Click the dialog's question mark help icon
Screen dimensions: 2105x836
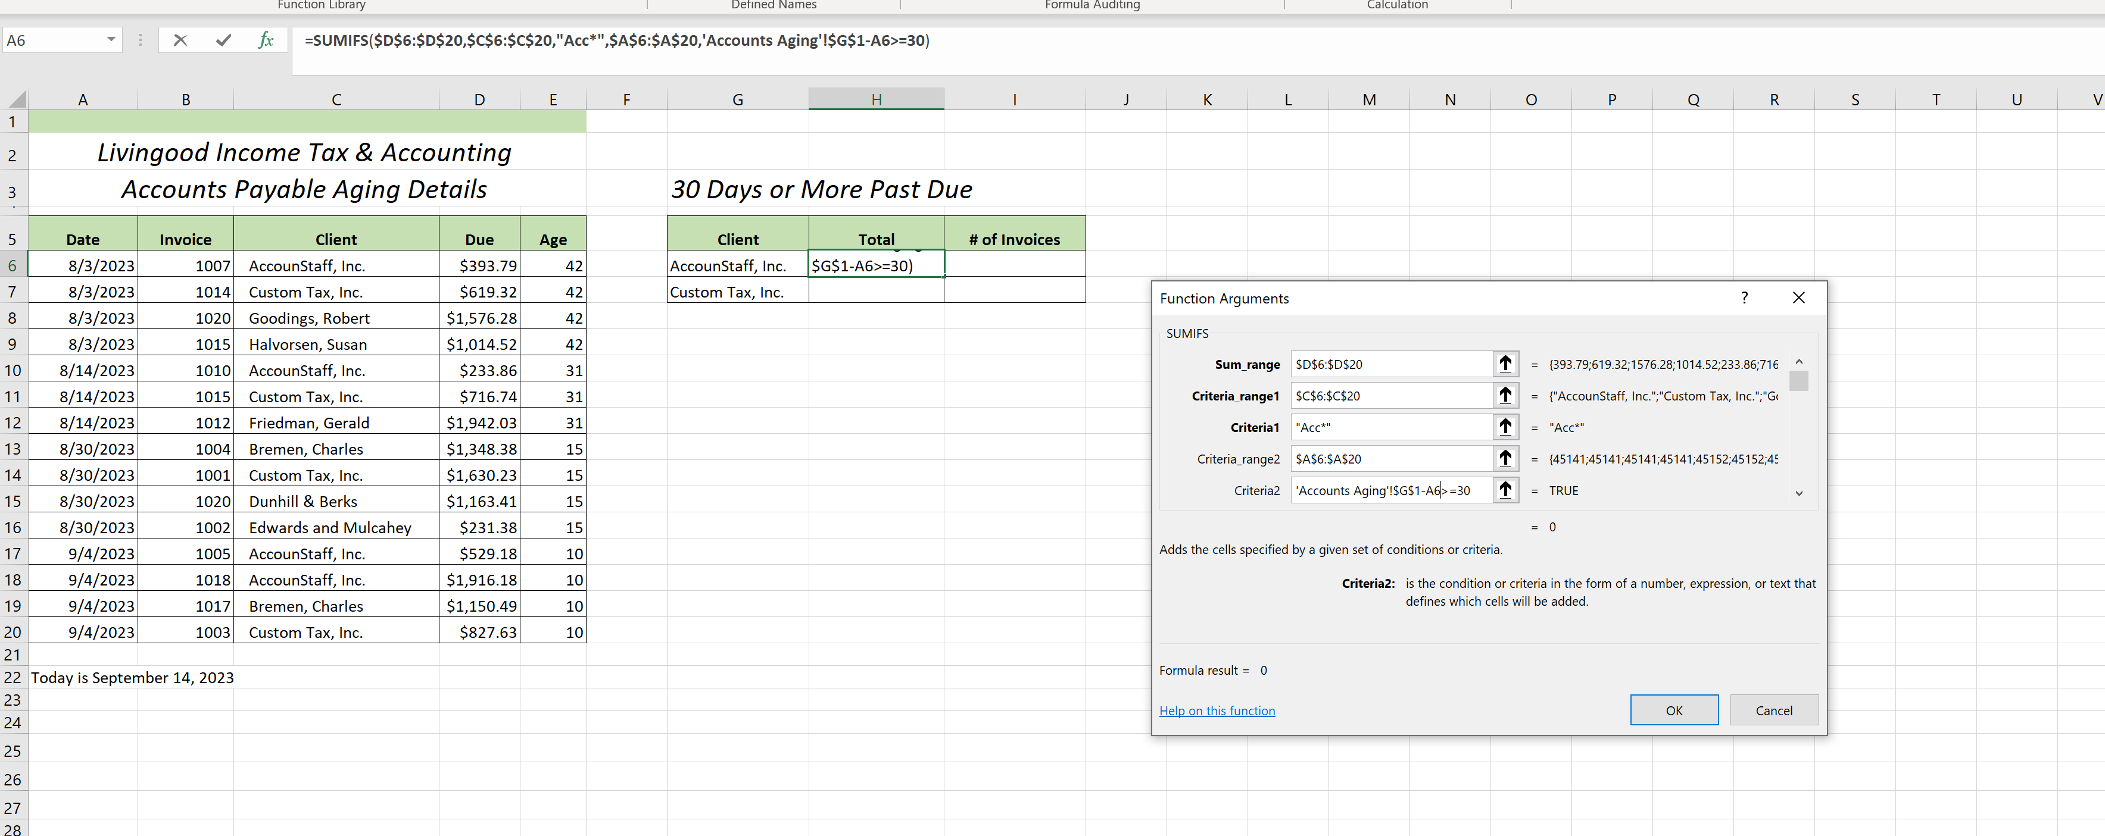1744,298
